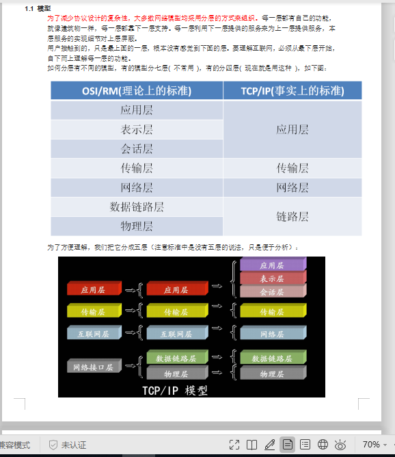Click the grey 网络接口层 block
Screen dimensions: 395x457
(x=94, y=366)
